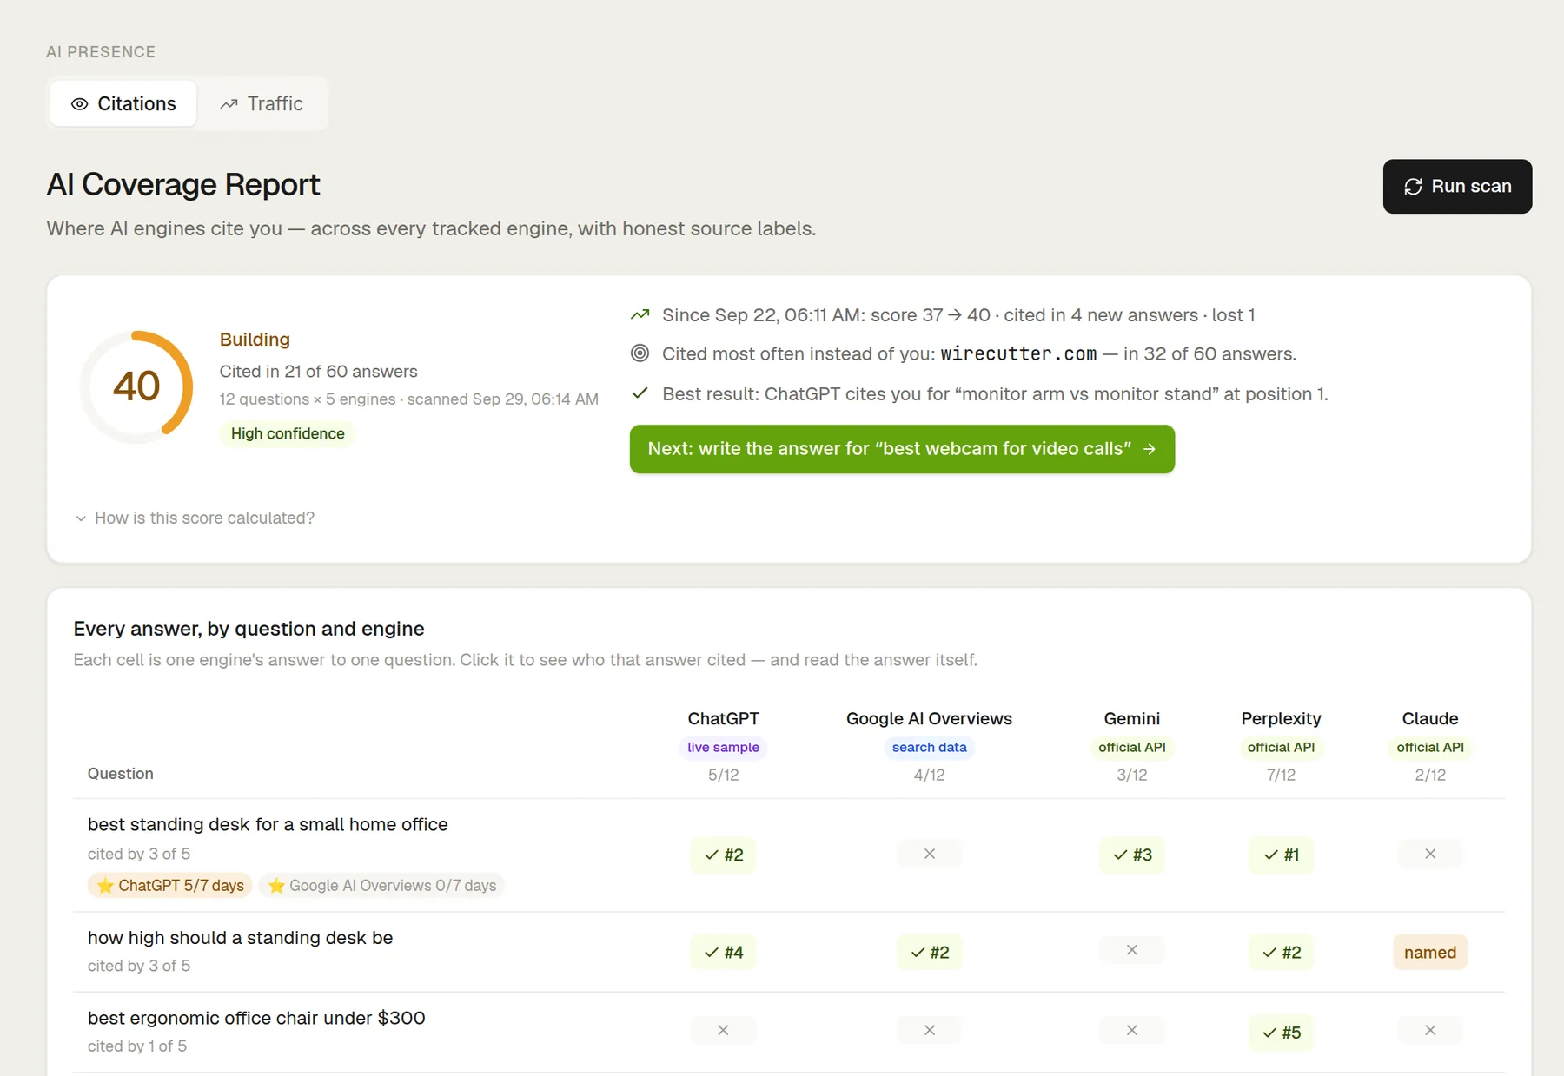Viewport: 1564px width, 1076px height.
Task: Click the trending arrow icon on Traffic tab
Action: coord(229,104)
